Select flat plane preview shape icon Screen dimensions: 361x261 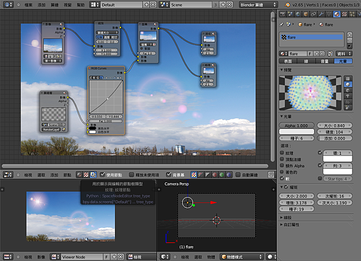tap(348, 79)
